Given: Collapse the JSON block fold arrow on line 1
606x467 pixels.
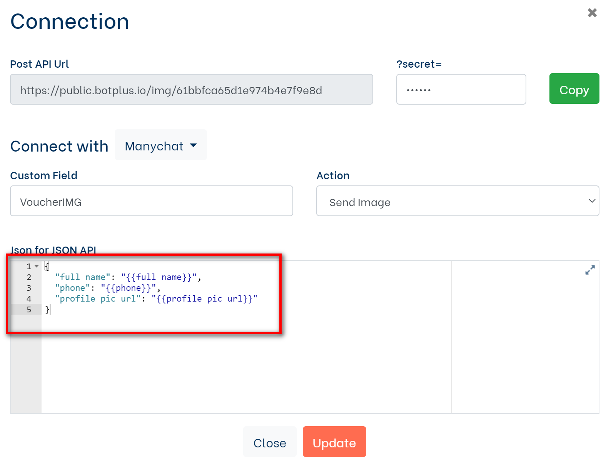Looking at the screenshot, I should [x=37, y=266].
